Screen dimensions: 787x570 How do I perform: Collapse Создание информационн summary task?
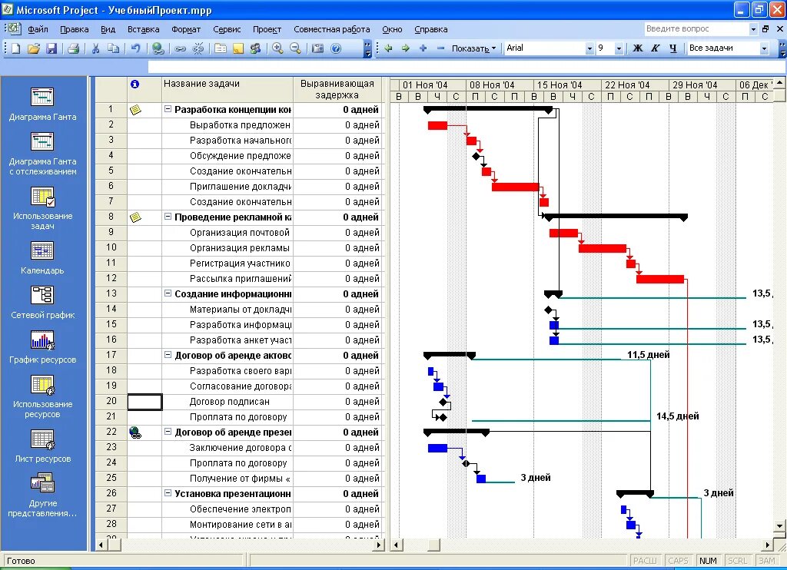pyautogui.click(x=168, y=293)
